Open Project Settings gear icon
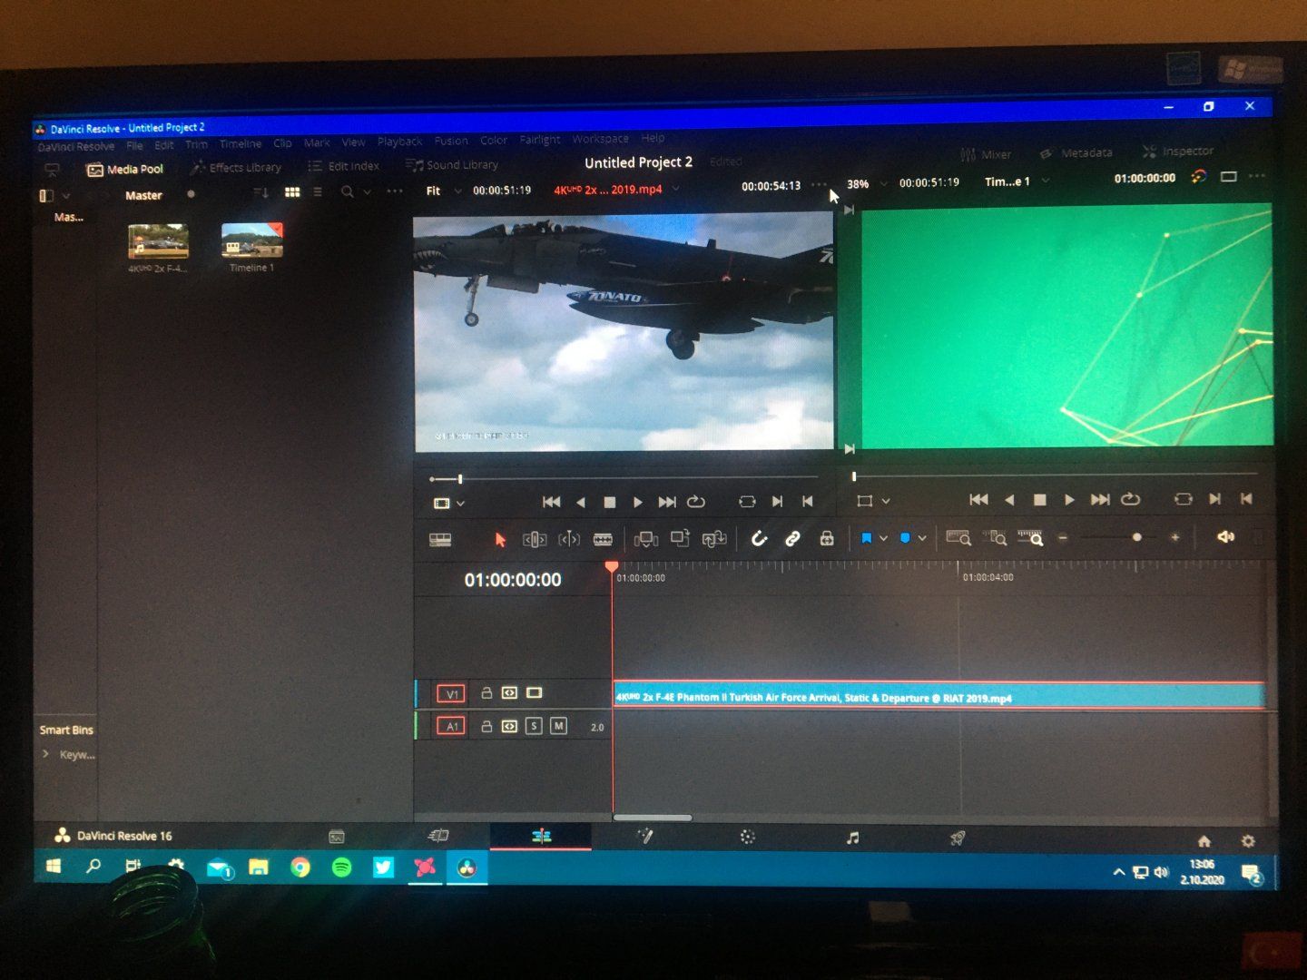 click(x=1248, y=841)
